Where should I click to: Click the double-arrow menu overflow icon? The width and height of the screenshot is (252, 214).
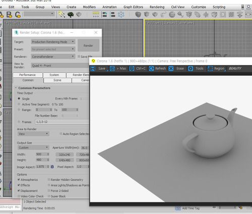click(242, 7)
